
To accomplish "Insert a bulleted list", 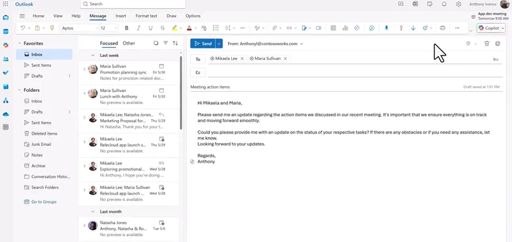I will click(216, 28).
